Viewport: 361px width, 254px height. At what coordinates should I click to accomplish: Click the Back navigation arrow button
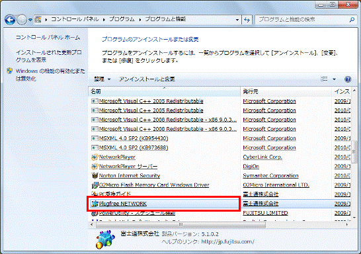coord(10,20)
